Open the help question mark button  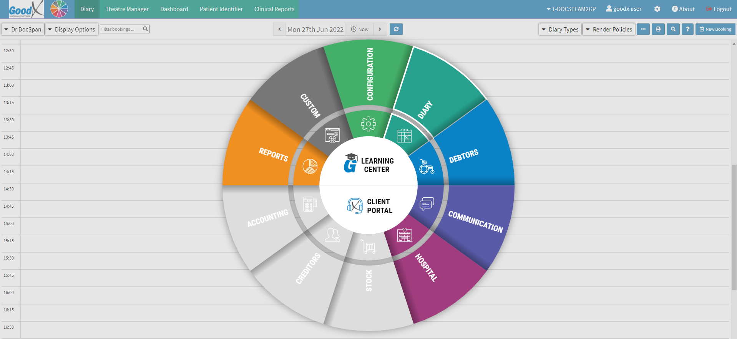tap(688, 29)
